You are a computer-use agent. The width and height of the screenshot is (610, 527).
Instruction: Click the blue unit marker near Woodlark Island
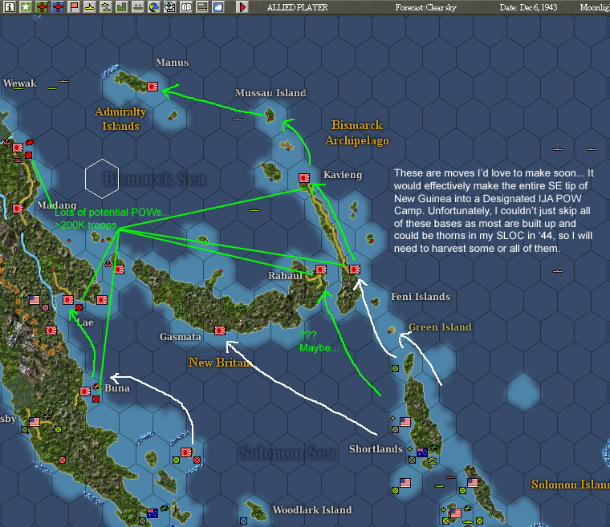[x=243, y=521]
